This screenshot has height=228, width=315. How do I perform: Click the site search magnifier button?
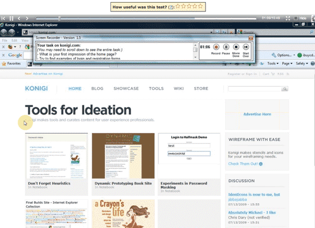tap(285, 89)
